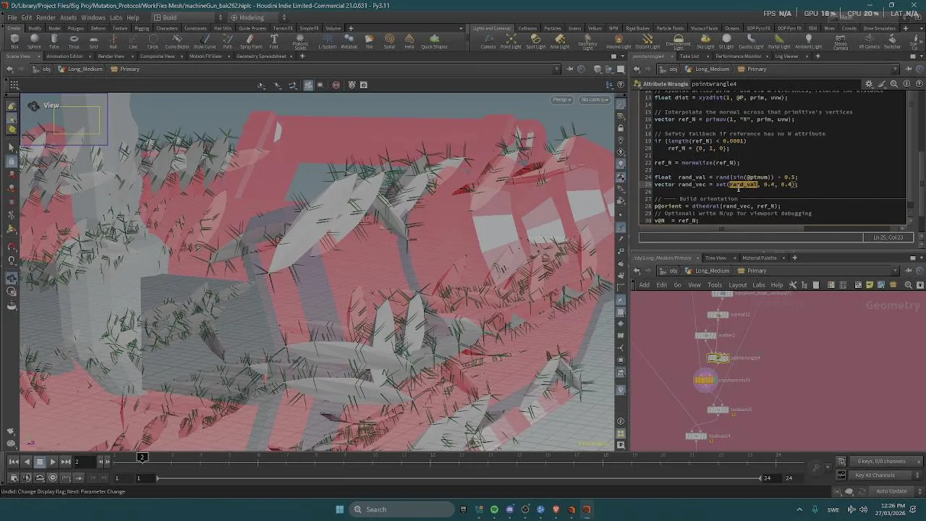
Task: Create a Grid from the shelf
Action: (x=93, y=41)
